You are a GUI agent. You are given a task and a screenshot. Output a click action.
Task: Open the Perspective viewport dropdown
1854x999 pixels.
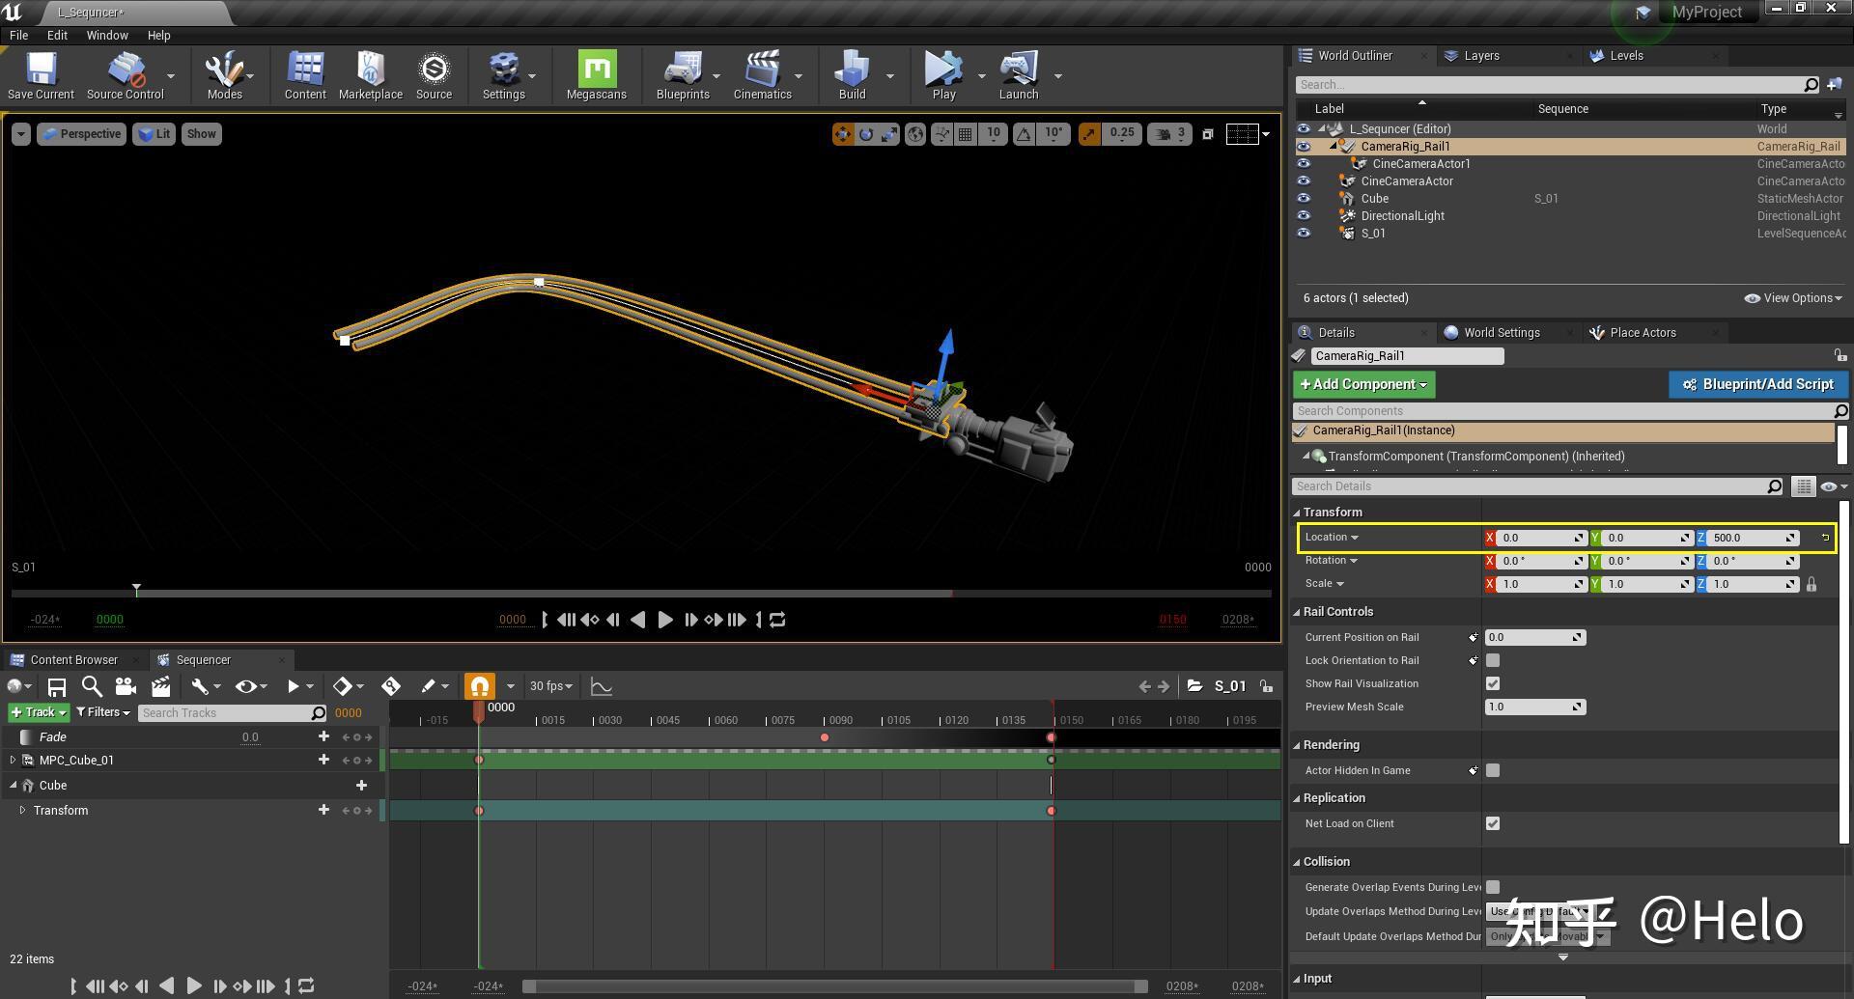coord(81,133)
